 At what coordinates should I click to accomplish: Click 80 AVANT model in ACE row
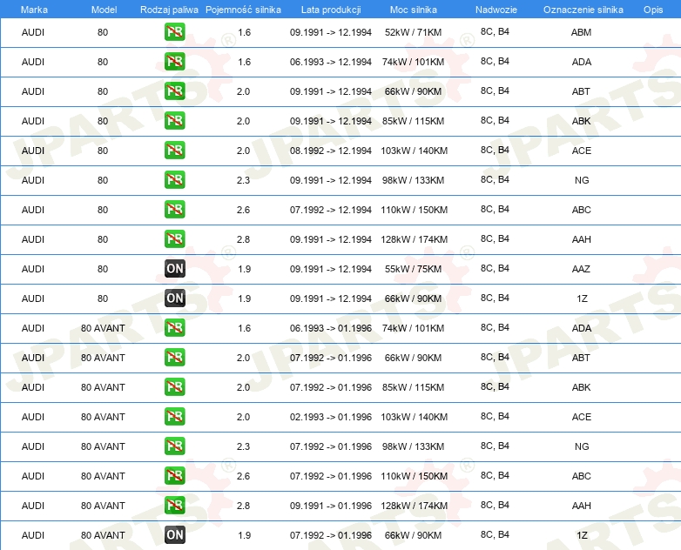(103, 416)
